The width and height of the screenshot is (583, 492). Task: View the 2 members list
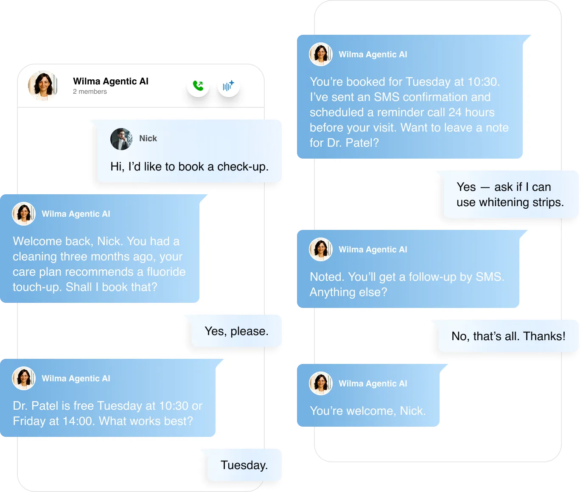(90, 92)
